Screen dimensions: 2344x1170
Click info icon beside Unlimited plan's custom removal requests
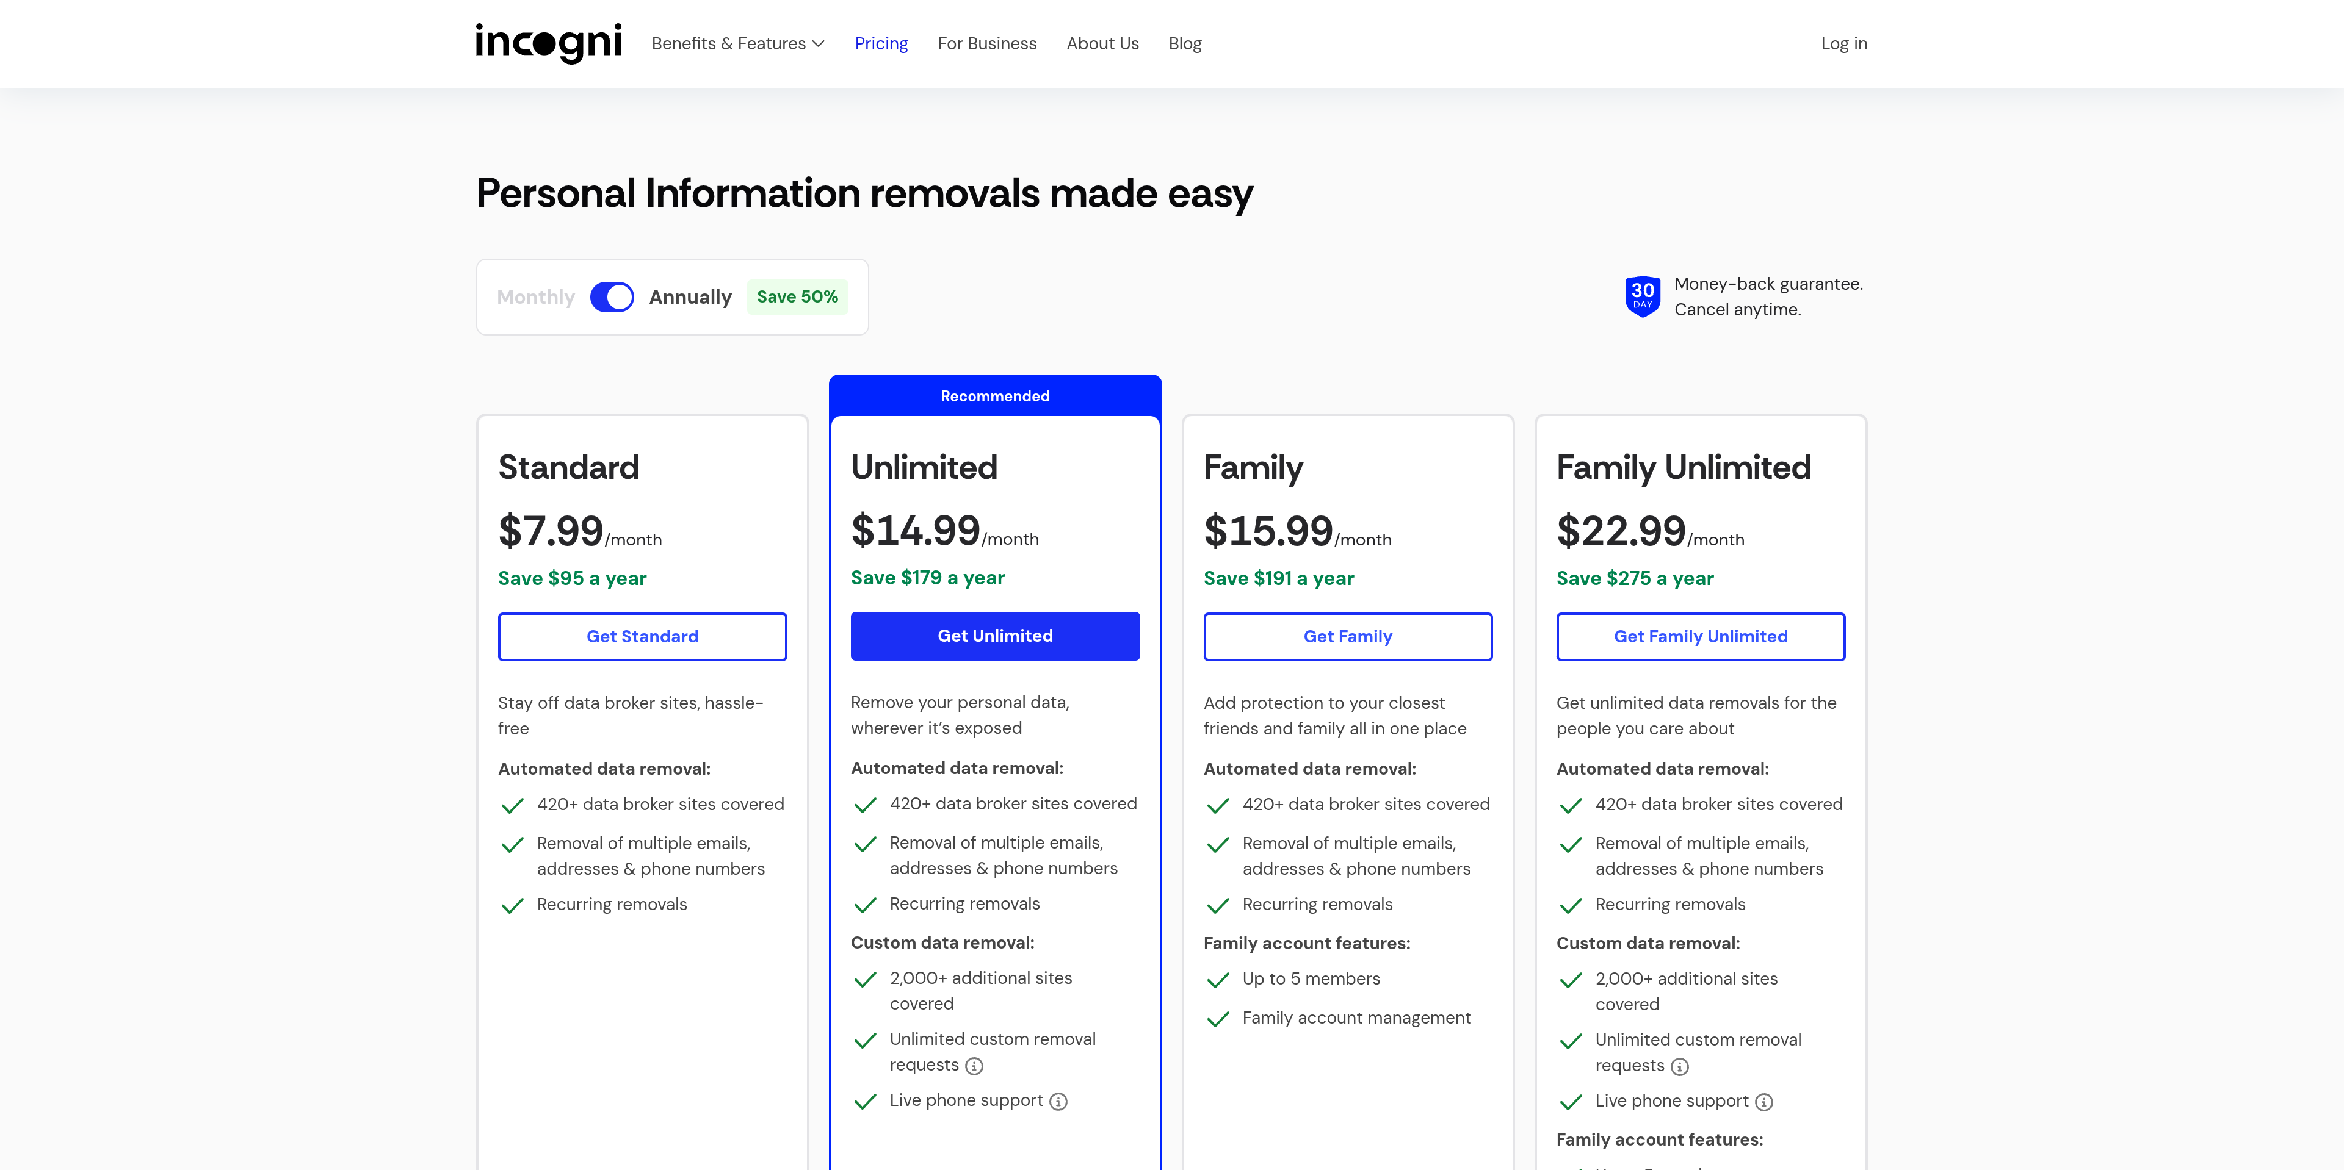[x=974, y=1066]
